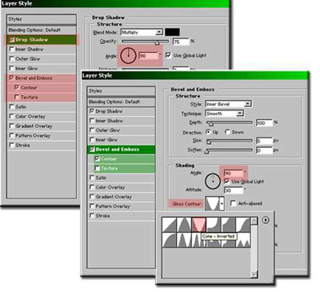Toggle Use Global Light in Drop Shadow window
This screenshot has width=320, height=292.
coord(168,55)
